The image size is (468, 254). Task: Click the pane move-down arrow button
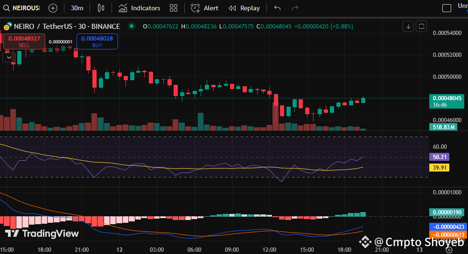[x=408, y=26]
